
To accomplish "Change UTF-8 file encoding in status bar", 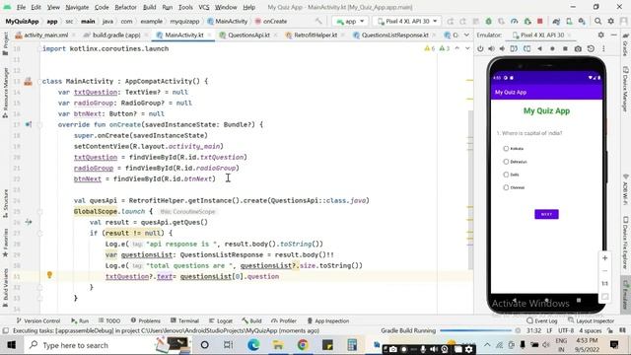I will 566,330.
